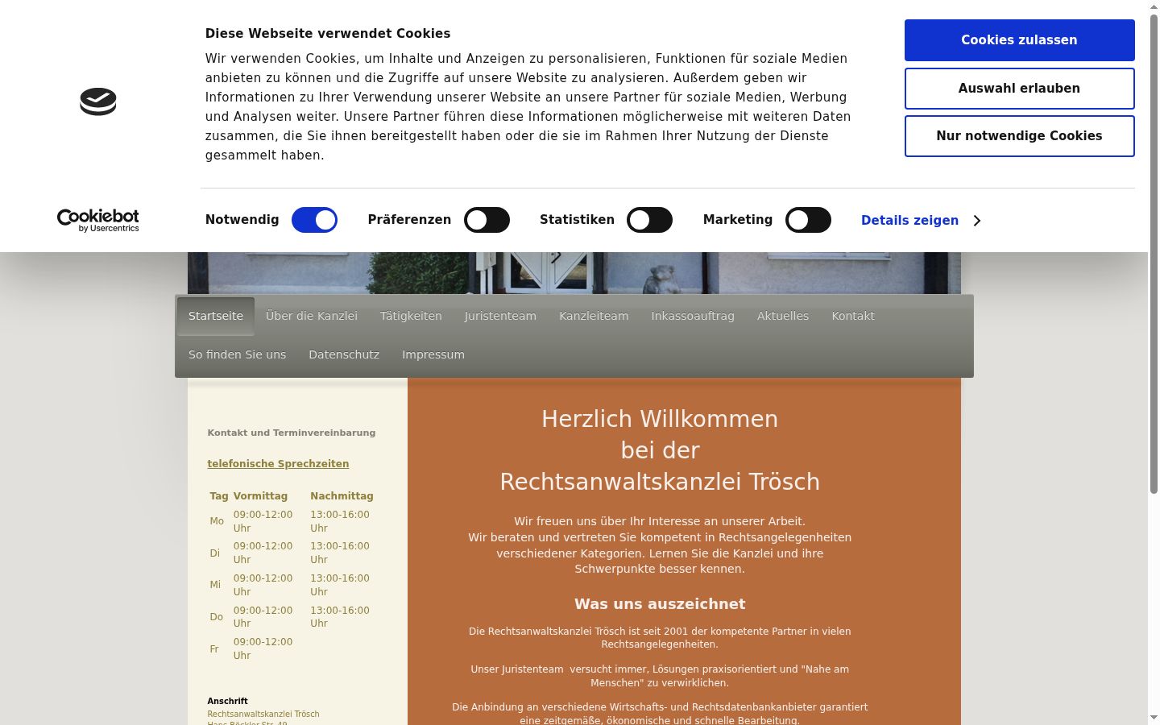Click the 'Nachmittag' column header
The height and width of the screenshot is (725, 1160).
342,496
